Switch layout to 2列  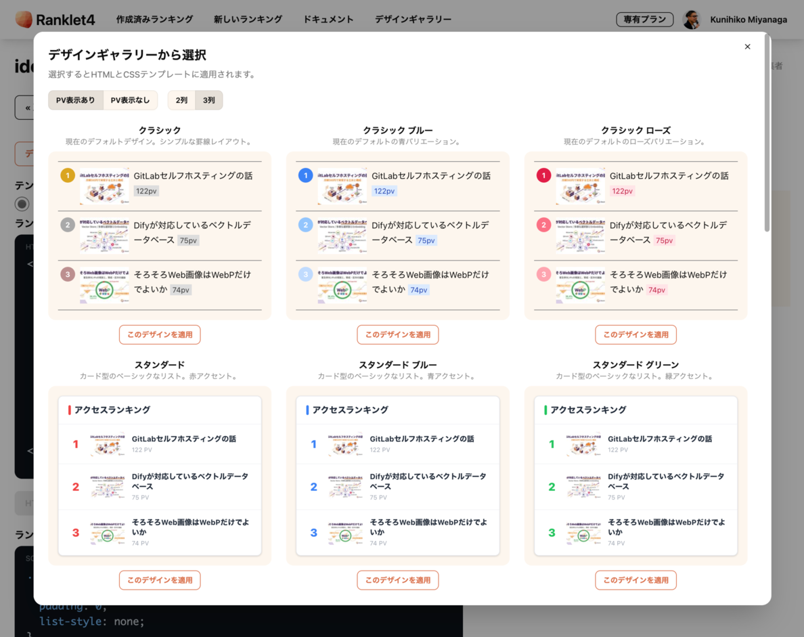(x=181, y=100)
